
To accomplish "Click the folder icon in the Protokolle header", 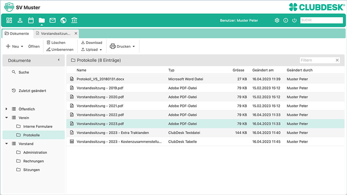I will 73,60.
